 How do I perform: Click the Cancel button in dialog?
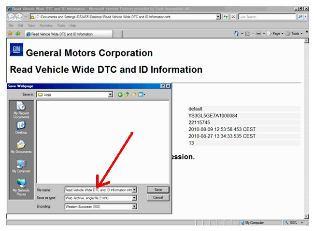pyautogui.click(x=158, y=198)
